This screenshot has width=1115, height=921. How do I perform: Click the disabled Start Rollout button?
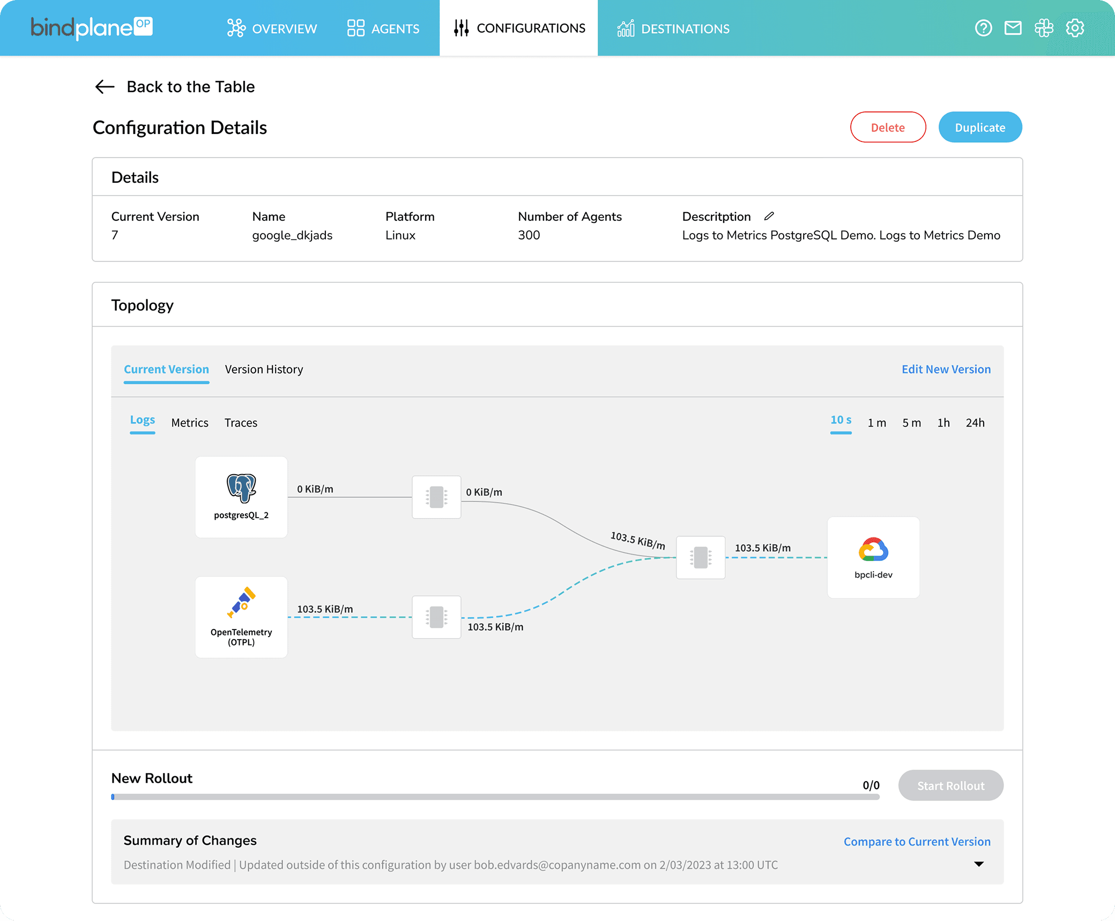950,785
